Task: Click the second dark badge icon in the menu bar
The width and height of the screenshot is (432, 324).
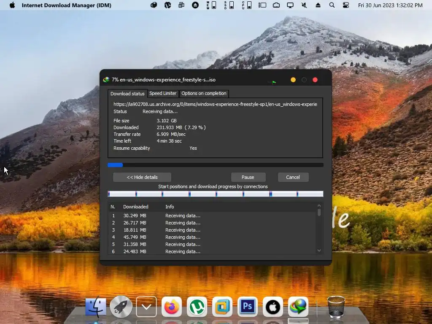Action: (x=167, y=5)
